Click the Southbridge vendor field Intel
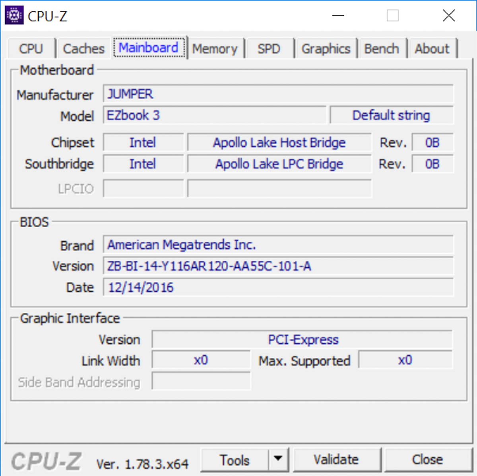477x476 pixels. click(143, 164)
